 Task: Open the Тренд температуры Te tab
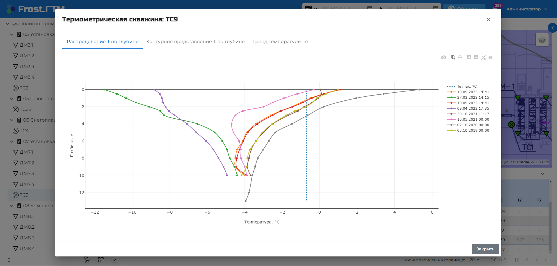coord(280,41)
